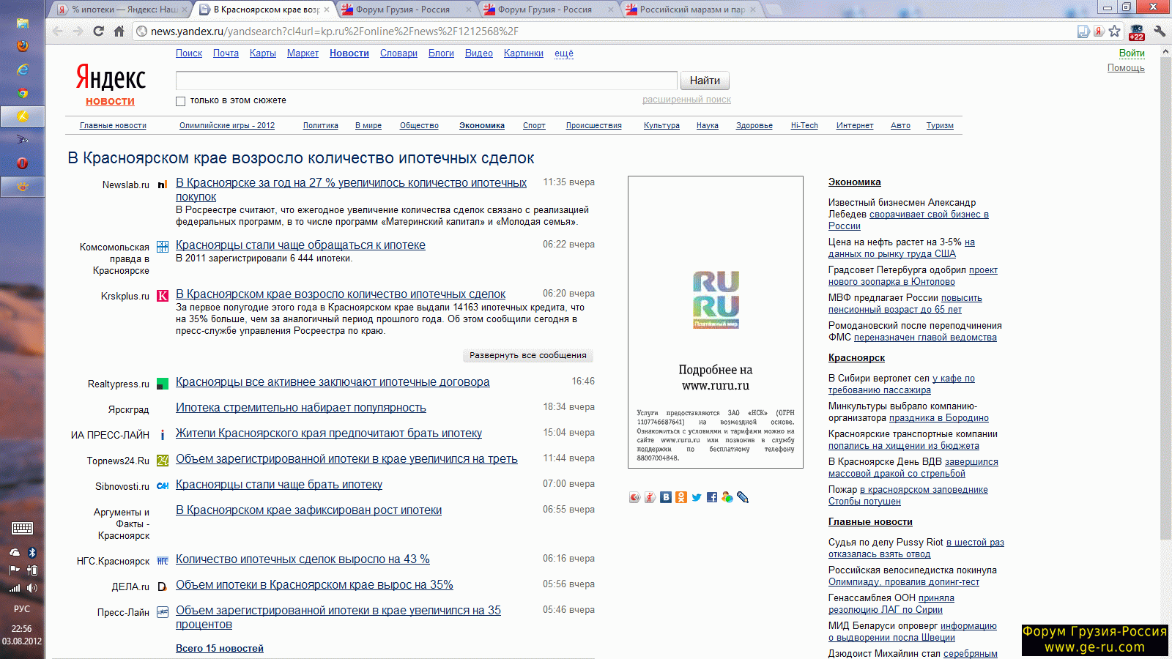Click the volume speaker tray icon

(32, 588)
